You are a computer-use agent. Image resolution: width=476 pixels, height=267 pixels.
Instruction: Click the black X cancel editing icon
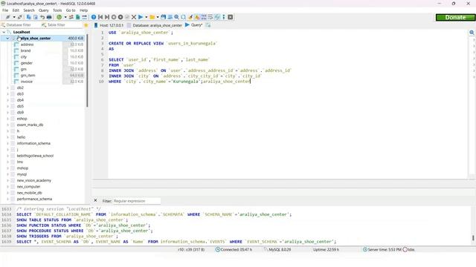pyautogui.click(x=134, y=17)
